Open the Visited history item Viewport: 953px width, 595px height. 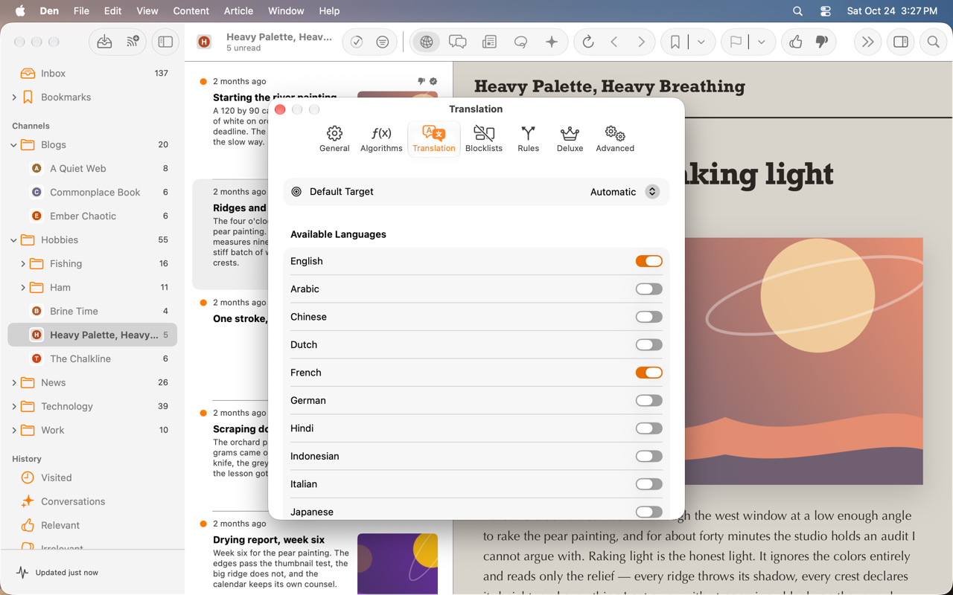click(x=92, y=477)
